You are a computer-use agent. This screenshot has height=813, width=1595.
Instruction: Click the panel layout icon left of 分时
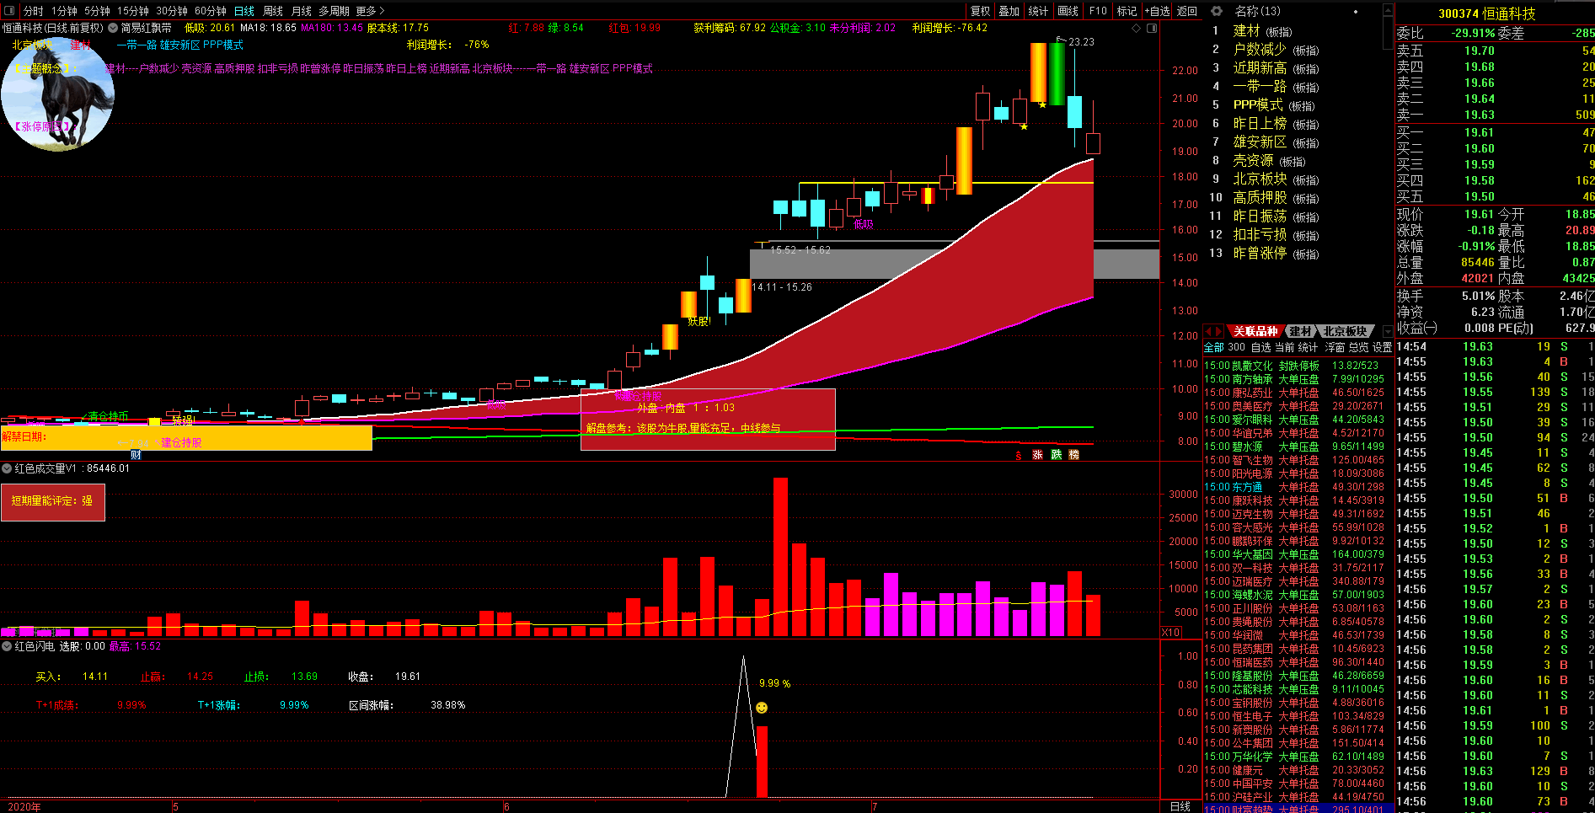(10, 11)
